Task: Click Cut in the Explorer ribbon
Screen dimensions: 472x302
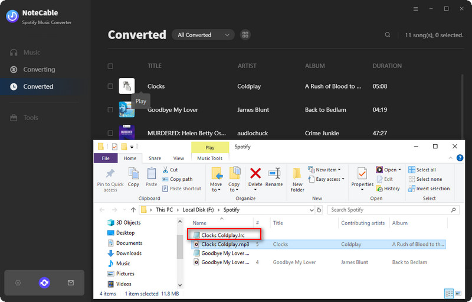Action: click(170, 170)
